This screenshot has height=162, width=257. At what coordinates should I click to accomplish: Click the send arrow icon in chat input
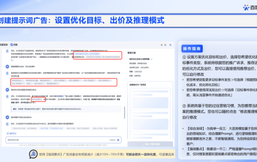click(118, 140)
